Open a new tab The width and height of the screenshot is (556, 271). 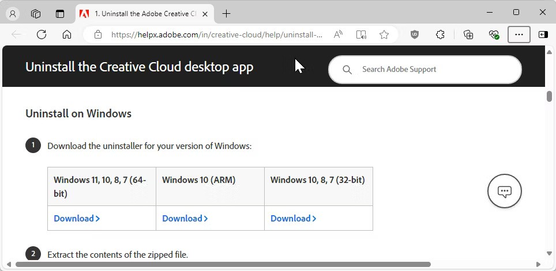pyautogui.click(x=227, y=13)
